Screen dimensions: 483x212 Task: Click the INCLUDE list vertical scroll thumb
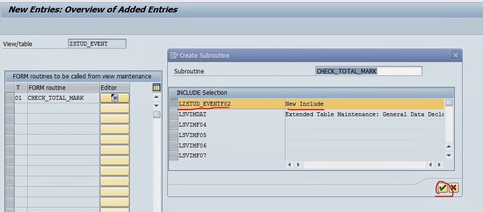coord(449,103)
